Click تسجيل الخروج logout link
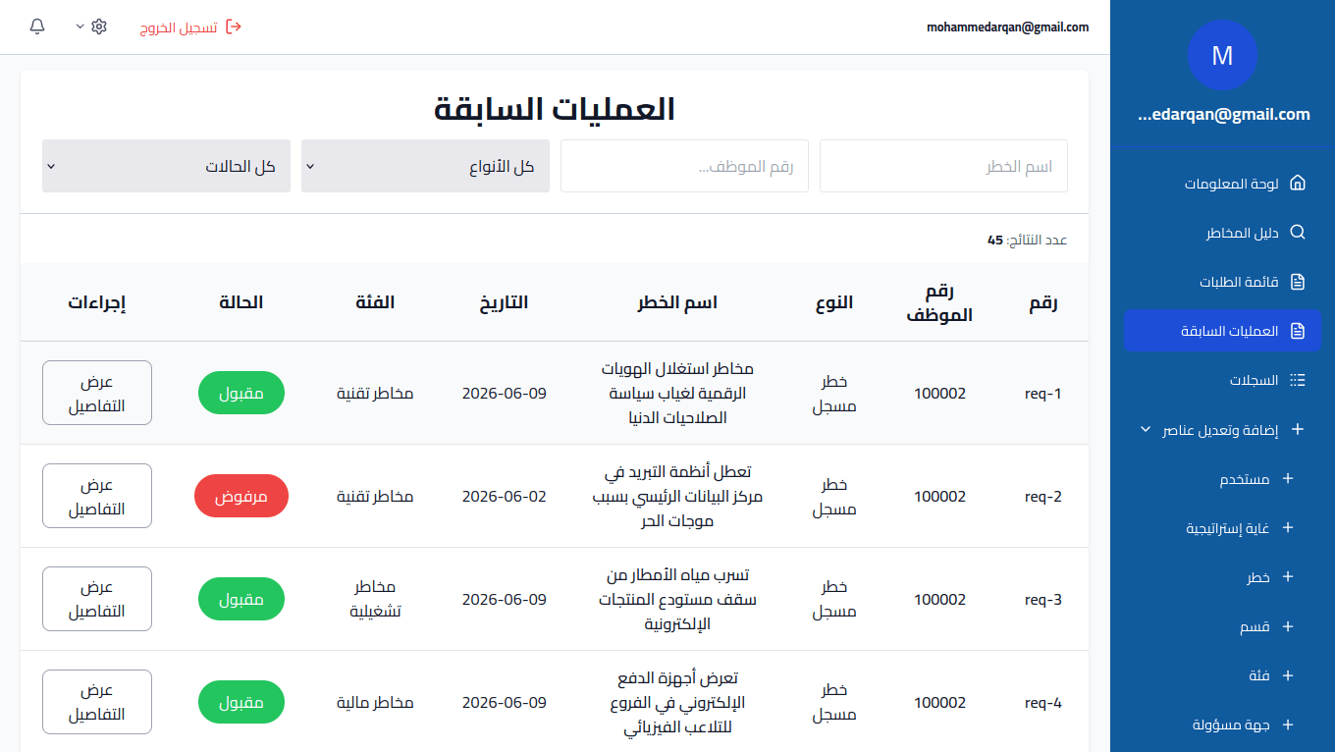The image size is (1335, 752). pos(179,27)
